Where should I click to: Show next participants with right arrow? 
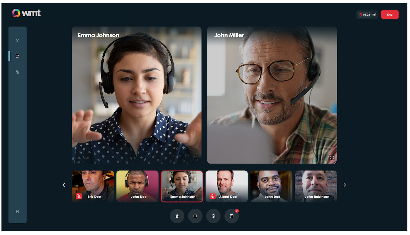pos(345,185)
